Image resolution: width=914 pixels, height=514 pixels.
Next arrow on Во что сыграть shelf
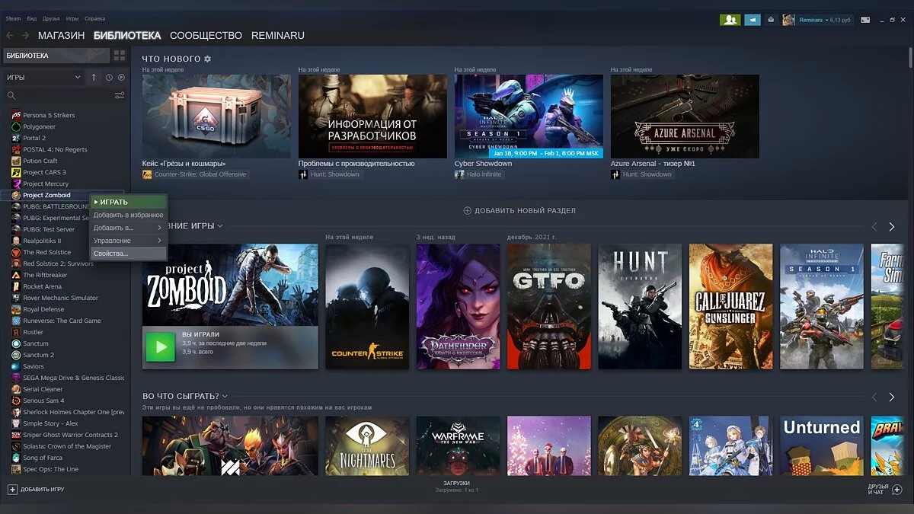coord(892,397)
